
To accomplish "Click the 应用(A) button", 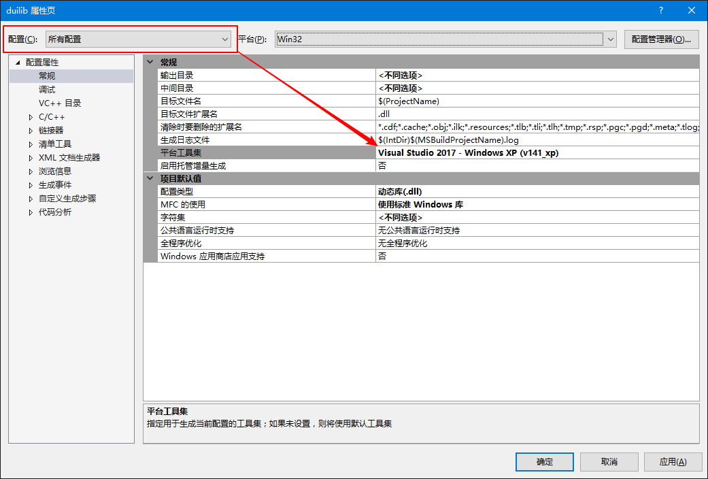I will (x=673, y=462).
